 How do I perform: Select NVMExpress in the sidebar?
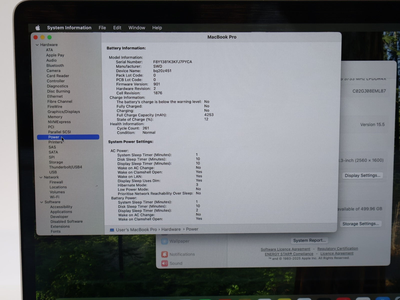(59, 122)
